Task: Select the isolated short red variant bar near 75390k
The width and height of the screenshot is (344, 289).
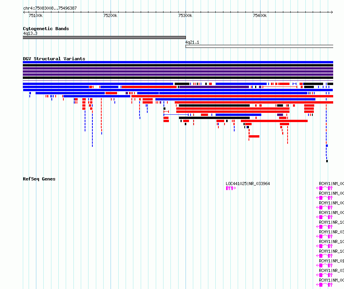Action: (254, 136)
